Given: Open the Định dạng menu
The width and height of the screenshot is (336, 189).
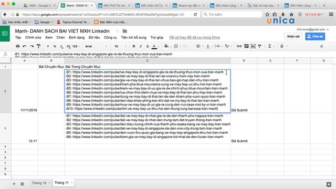Looking at the screenshot, I should tap(77, 37).
